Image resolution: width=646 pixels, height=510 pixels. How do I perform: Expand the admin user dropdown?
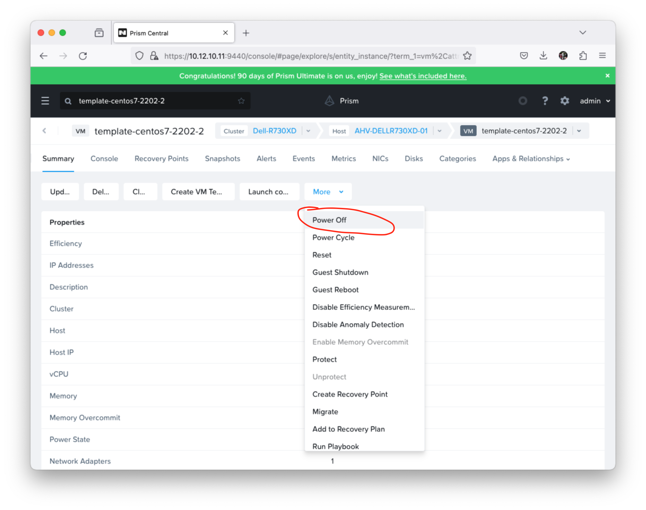pos(595,101)
